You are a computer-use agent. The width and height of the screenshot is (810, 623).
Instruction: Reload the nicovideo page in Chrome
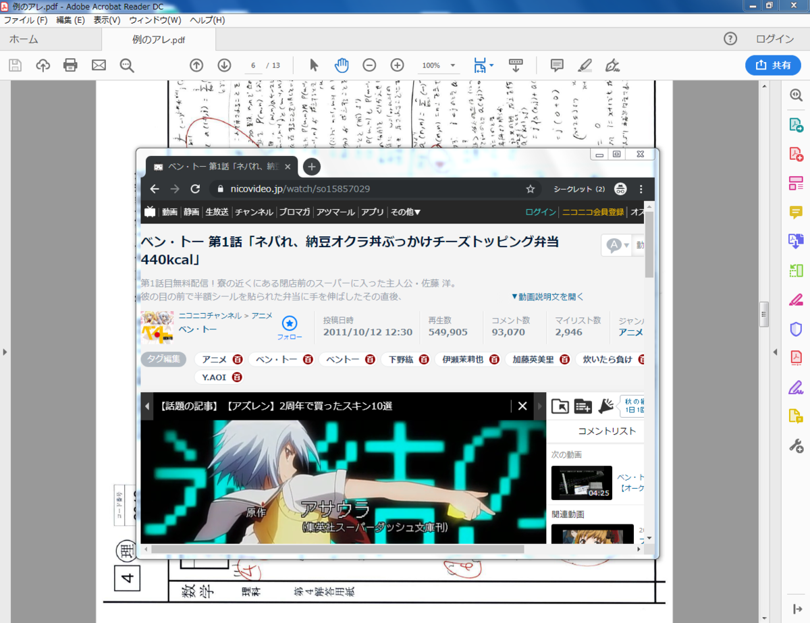point(195,189)
